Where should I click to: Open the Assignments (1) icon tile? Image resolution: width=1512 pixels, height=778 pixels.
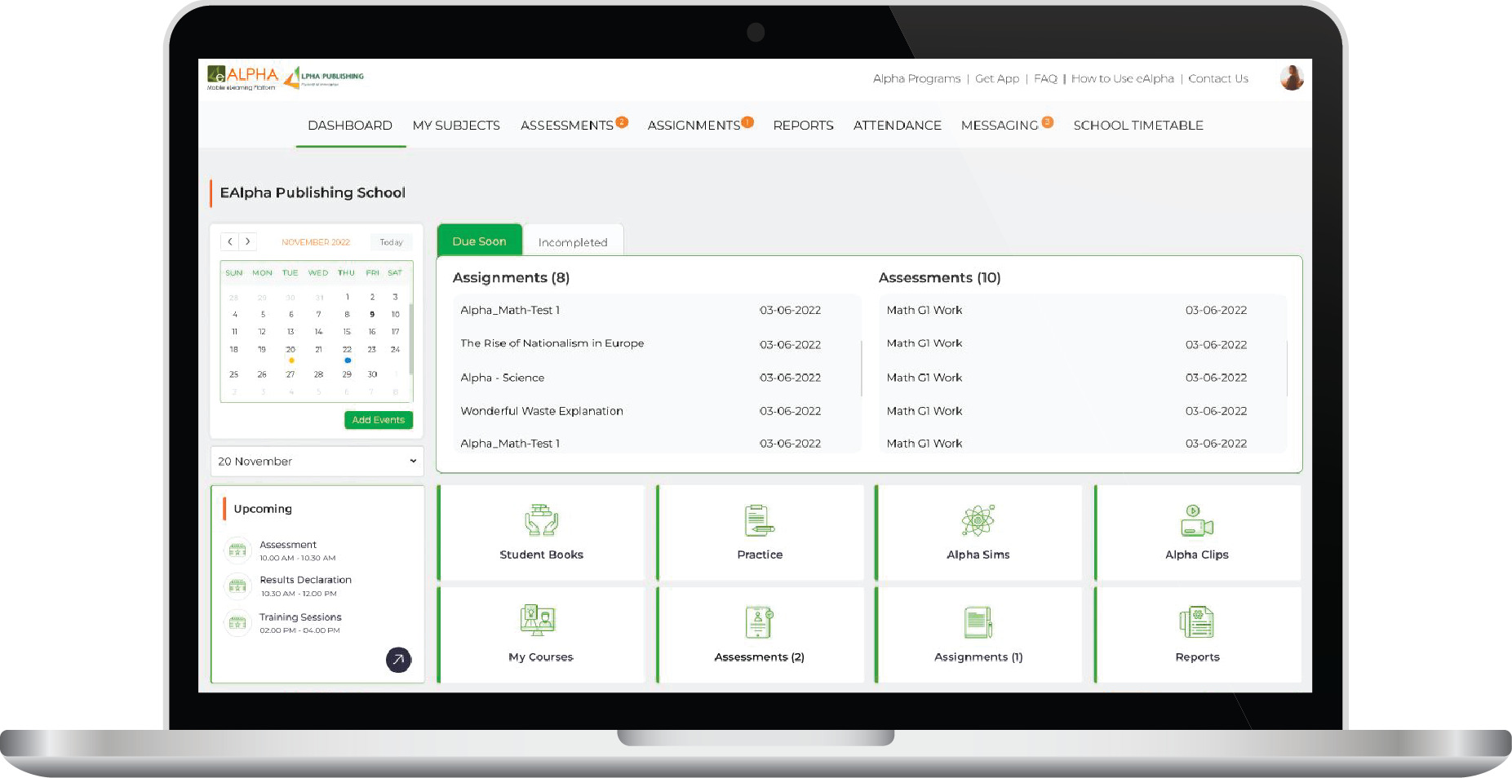coord(978,623)
